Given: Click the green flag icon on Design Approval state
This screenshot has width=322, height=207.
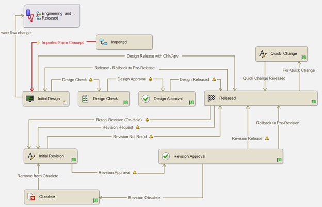Looking at the screenshot, I should [x=191, y=102].
